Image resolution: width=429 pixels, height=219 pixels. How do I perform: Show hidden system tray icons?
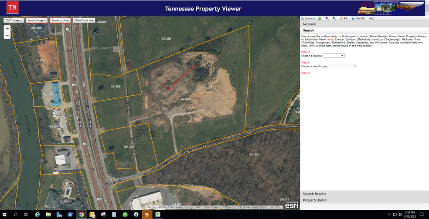[389, 214]
